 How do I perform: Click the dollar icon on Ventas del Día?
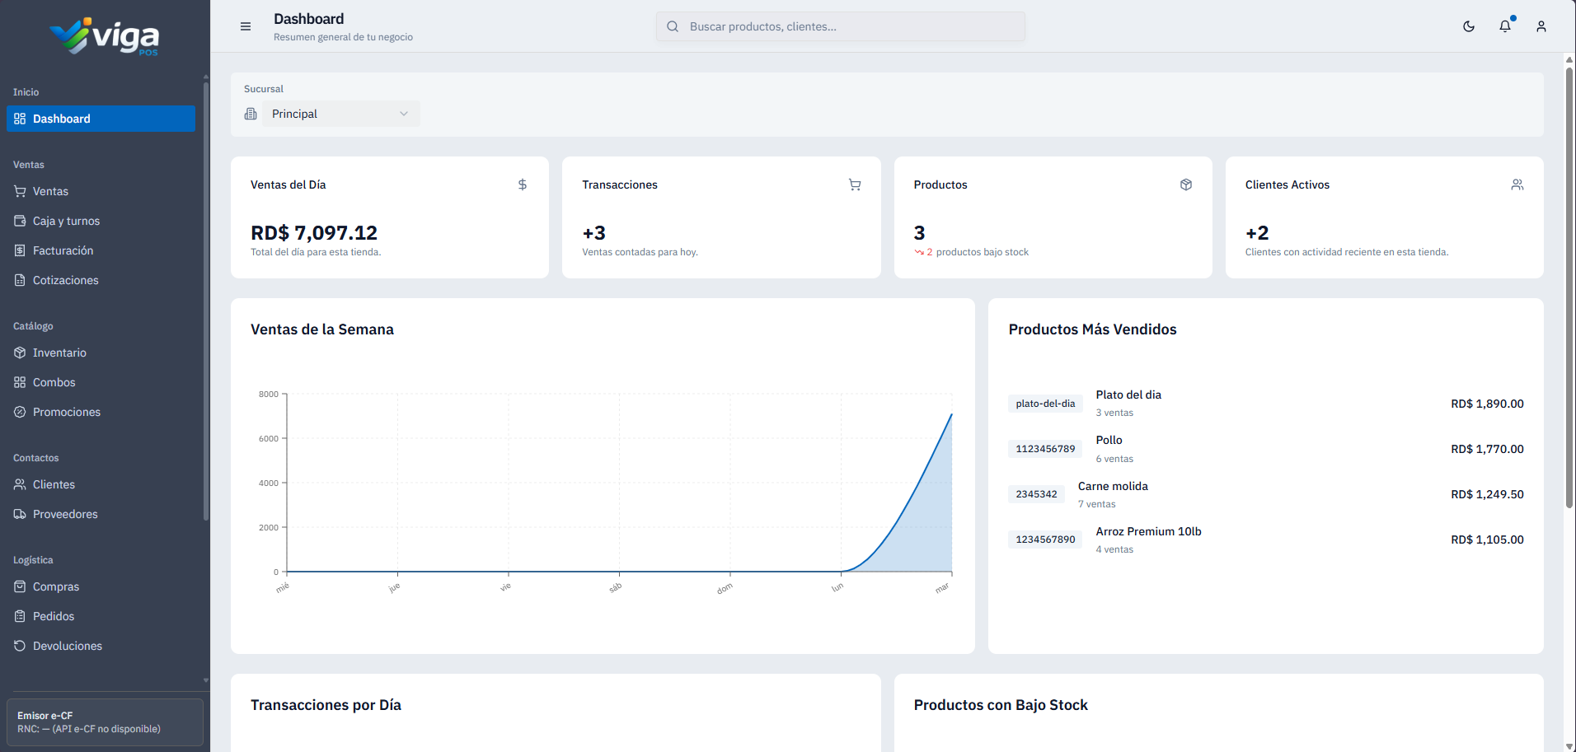pyautogui.click(x=523, y=184)
